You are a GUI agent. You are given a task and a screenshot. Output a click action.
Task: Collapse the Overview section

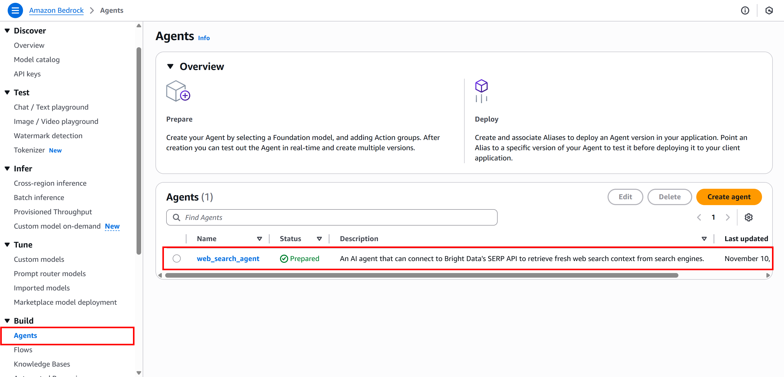(171, 66)
